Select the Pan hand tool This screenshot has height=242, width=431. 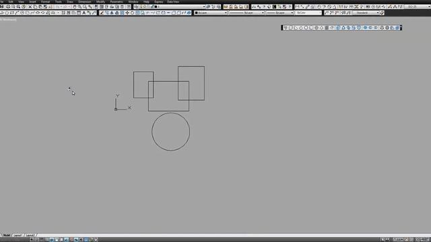(x=75, y=7)
